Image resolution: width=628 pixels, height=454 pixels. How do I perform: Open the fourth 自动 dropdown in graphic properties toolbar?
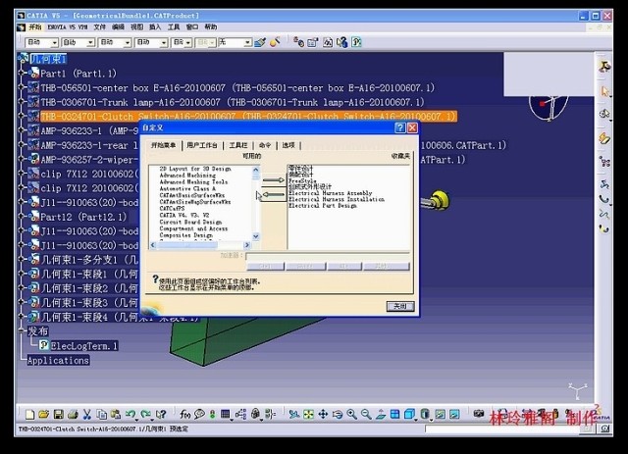pyautogui.click(x=164, y=42)
